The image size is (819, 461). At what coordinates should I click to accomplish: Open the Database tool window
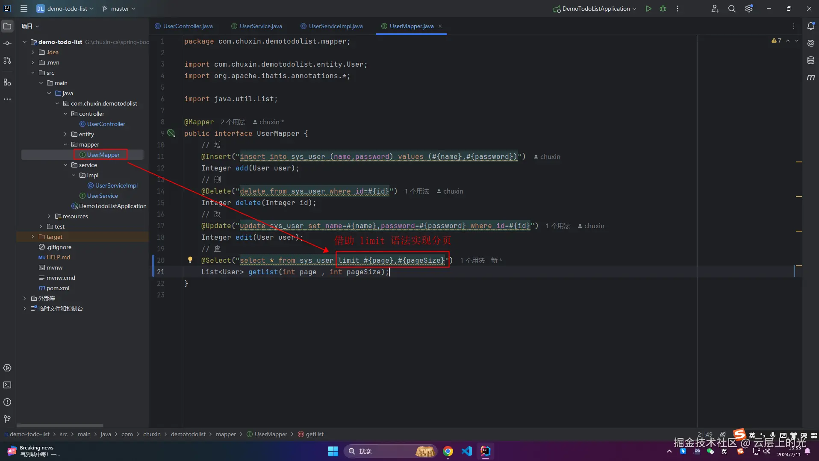coord(810,60)
